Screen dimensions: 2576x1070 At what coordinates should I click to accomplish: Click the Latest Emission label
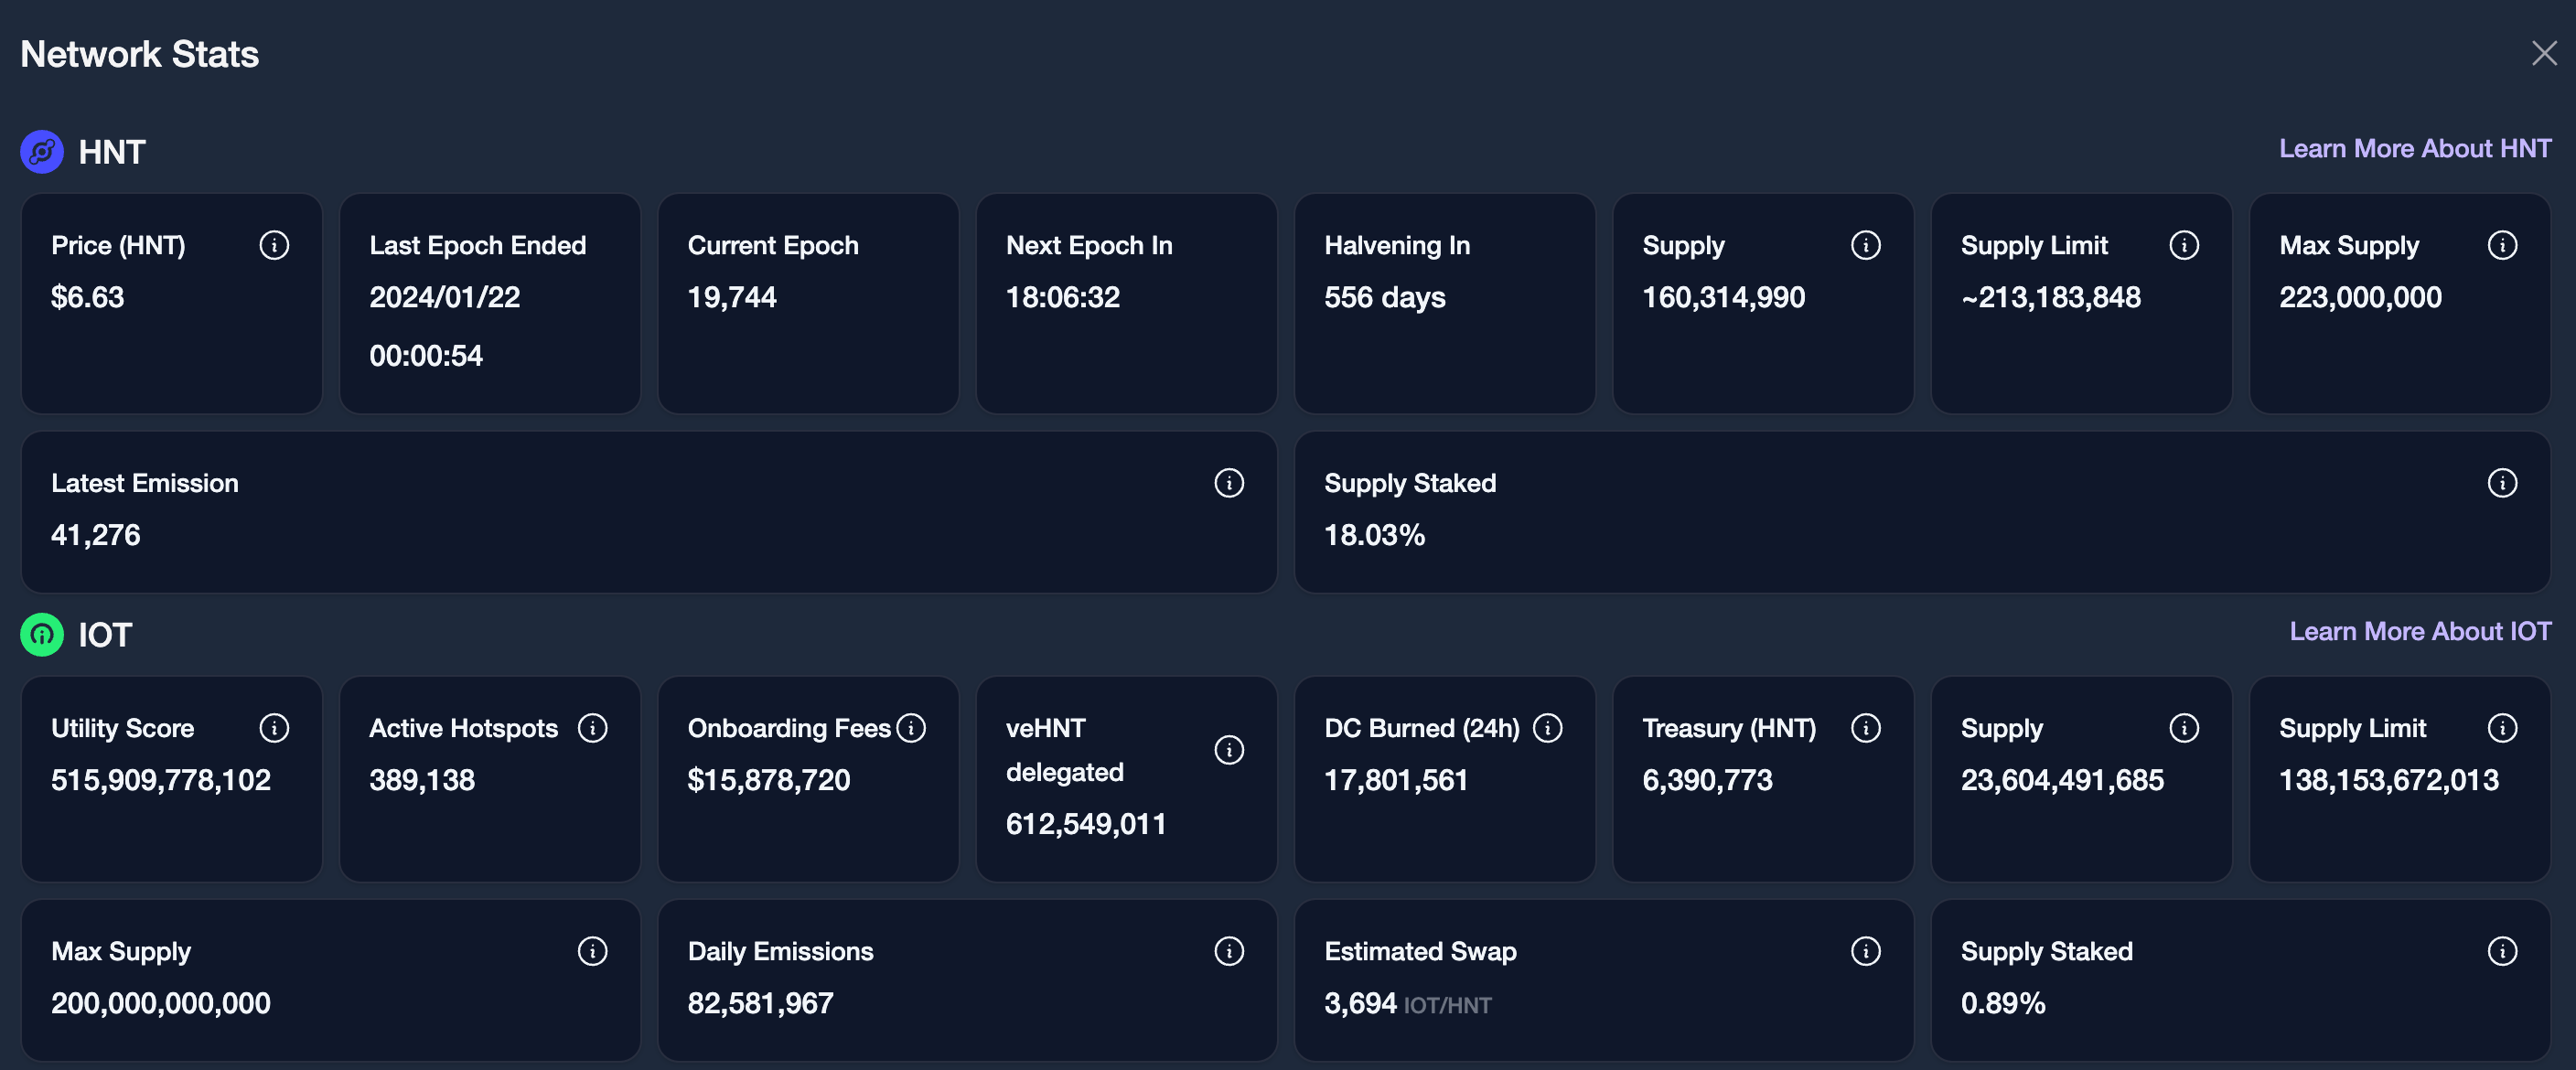tap(145, 483)
